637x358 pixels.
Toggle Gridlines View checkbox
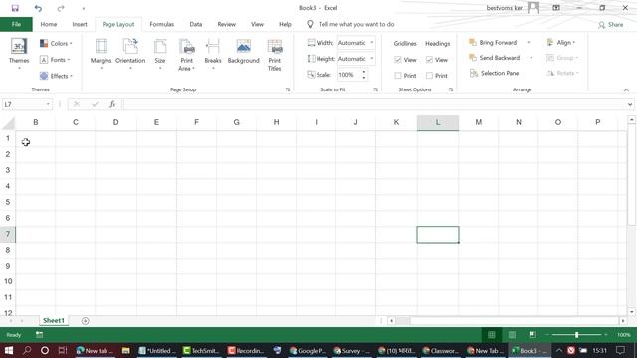(x=398, y=60)
